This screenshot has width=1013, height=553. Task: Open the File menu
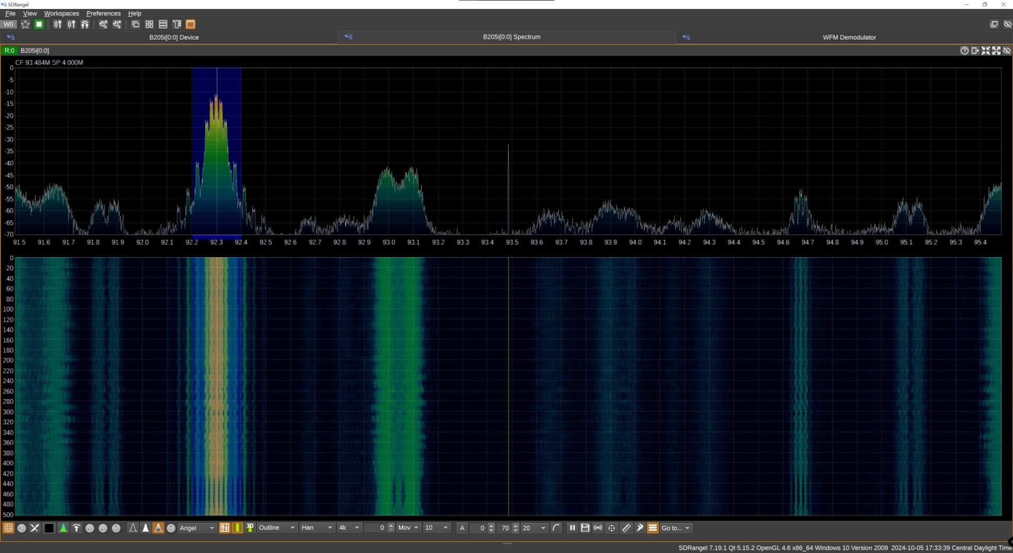[x=10, y=13]
